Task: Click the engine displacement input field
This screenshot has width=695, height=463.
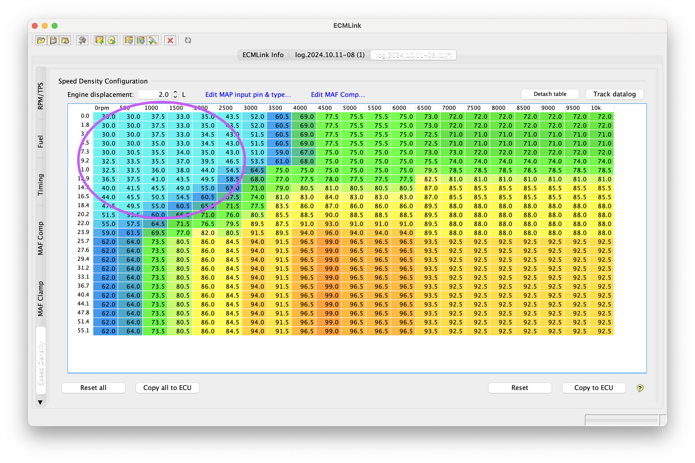Action: click(155, 95)
